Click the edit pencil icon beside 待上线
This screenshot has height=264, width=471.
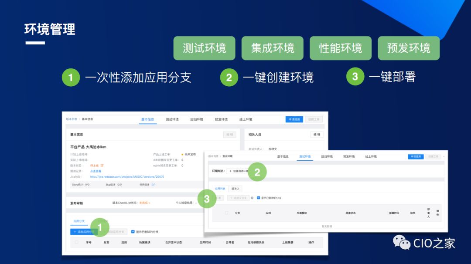[102, 165]
